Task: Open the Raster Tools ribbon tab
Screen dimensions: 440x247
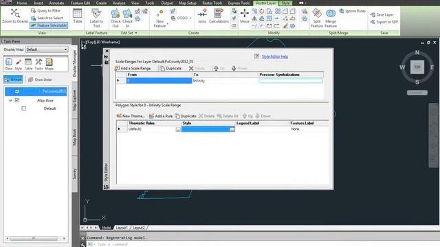Action: click(212, 3)
